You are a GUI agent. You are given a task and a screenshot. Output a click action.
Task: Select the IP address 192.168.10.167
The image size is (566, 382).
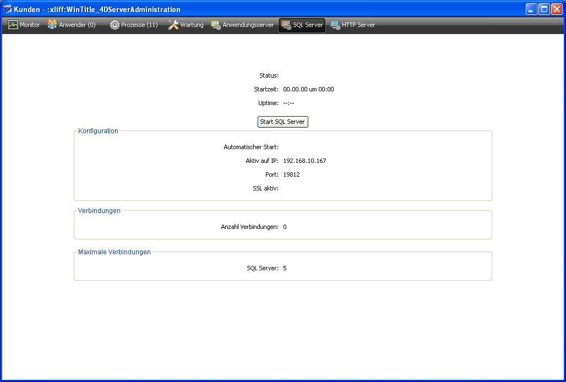point(304,161)
